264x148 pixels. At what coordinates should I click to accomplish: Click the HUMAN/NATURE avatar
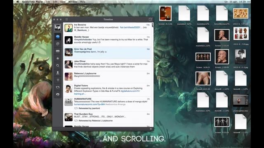click(x=68, y=102)
